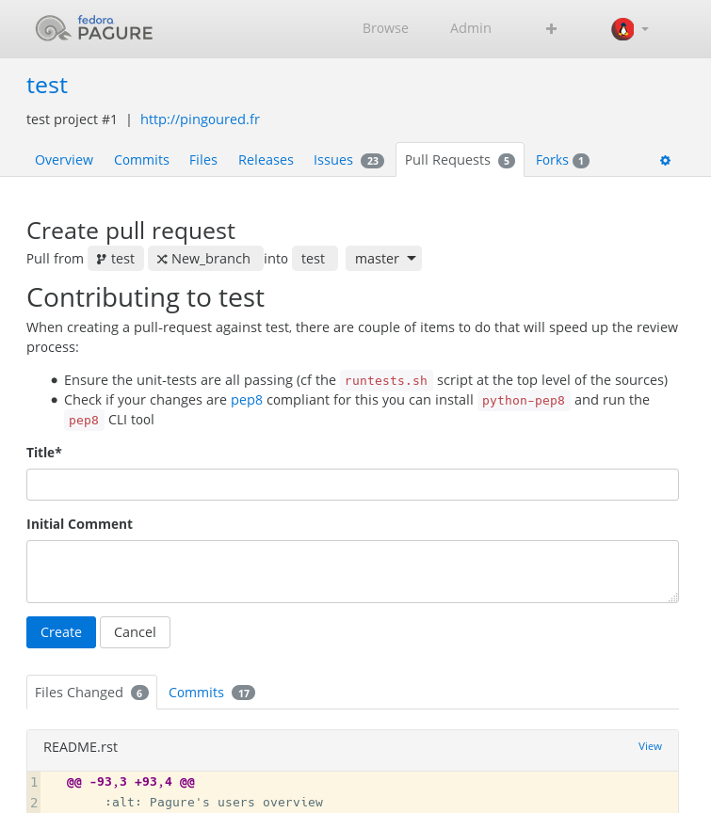Focus the Title input field
The height and width of the screenshot is (813, 711).
pos(352,485)
